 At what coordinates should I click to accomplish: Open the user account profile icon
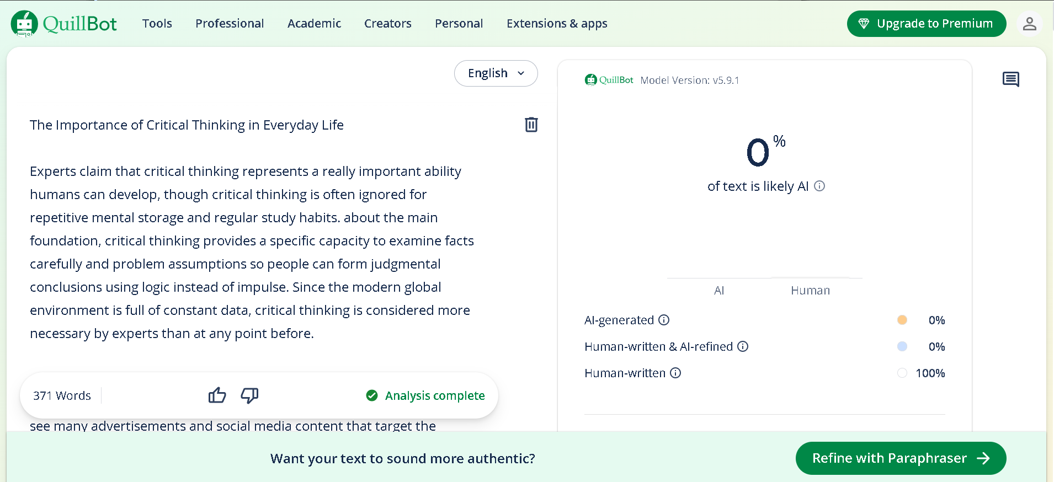pos(1029,24)
